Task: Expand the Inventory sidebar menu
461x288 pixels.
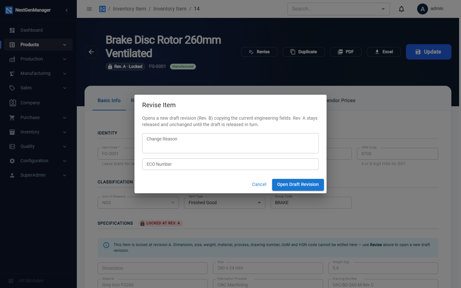Action: tap(38, 132)
